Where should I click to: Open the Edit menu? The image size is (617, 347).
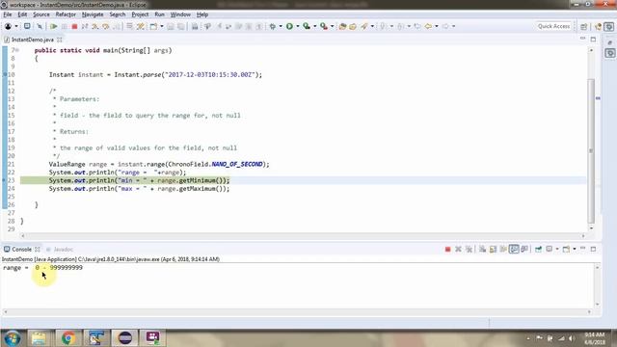[22, 14]
